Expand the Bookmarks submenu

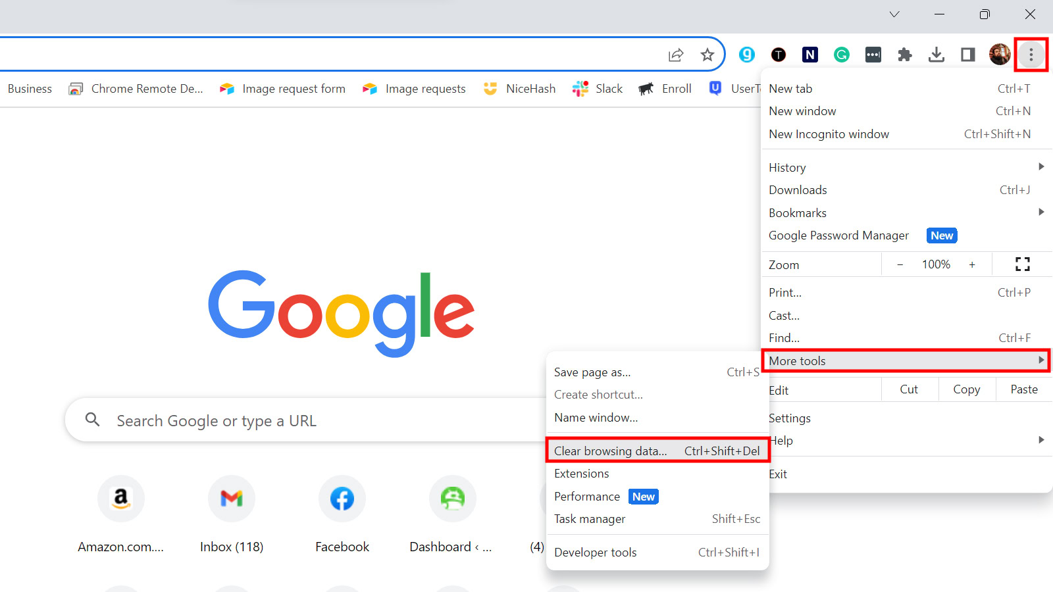pos(906,213)
